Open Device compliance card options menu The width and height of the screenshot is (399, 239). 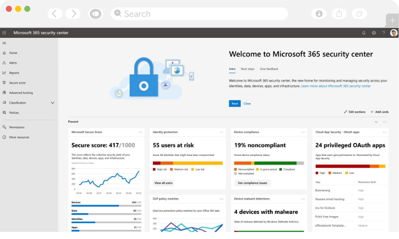point(303,132)
